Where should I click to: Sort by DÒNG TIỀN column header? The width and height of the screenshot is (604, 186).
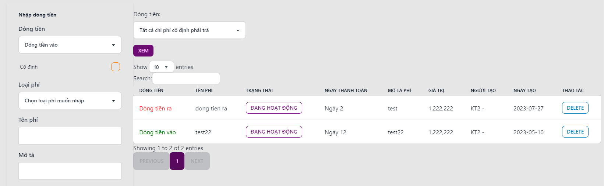pos(151,91)
